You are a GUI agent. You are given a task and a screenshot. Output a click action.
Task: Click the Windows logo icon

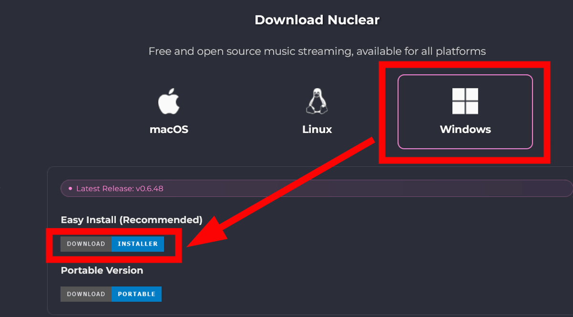point(465,101)
